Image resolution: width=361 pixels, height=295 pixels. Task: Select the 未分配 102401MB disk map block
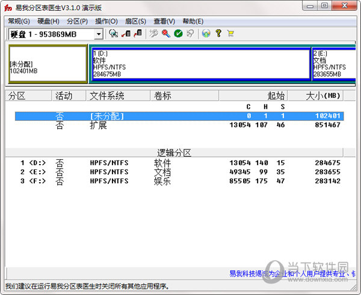coord(48,64)
